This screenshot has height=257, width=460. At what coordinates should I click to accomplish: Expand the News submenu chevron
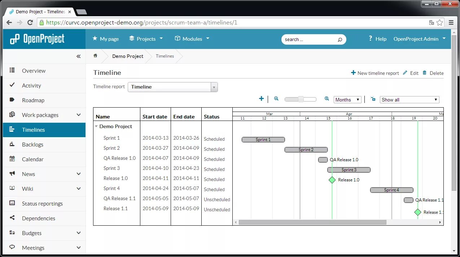(x=79, y=174)
